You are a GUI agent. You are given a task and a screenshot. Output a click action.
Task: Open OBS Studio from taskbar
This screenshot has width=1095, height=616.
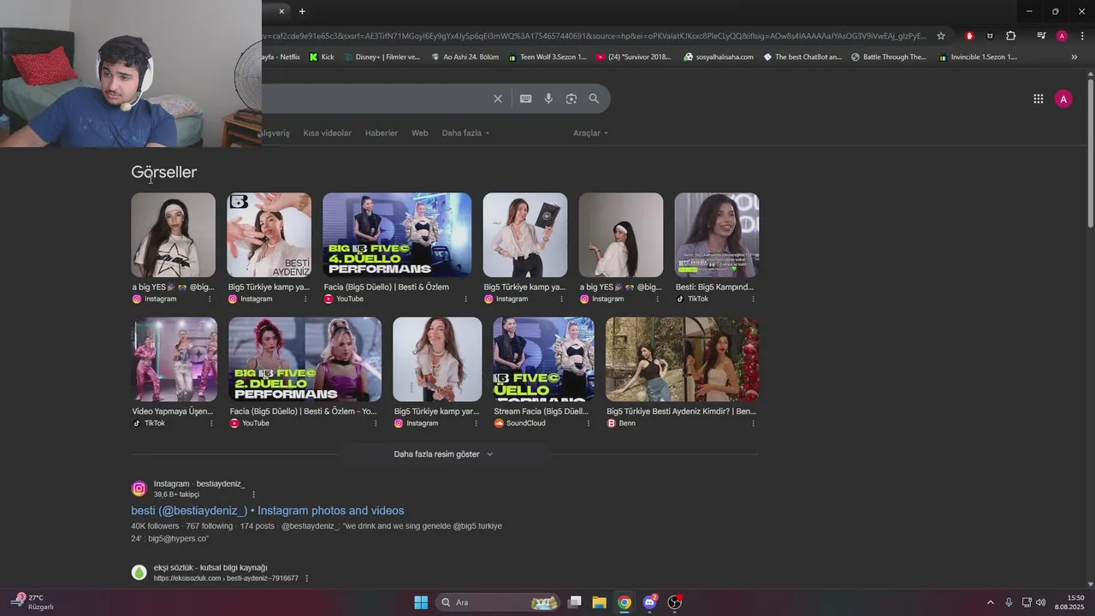point(674,602)
